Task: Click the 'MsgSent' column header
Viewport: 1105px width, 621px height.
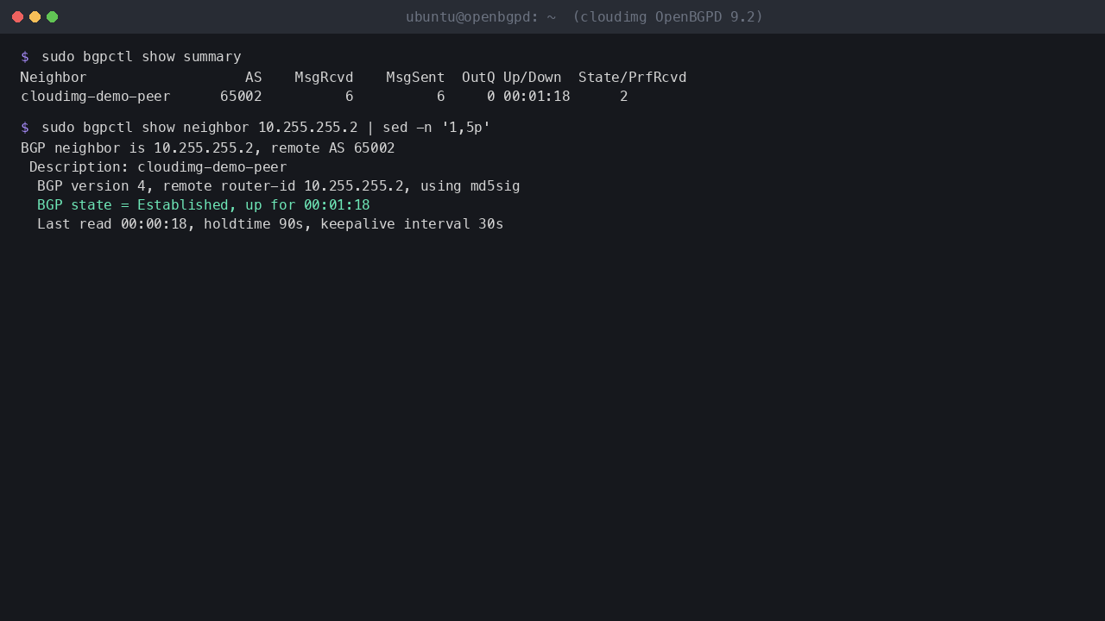Action: [x=416, y=78]
